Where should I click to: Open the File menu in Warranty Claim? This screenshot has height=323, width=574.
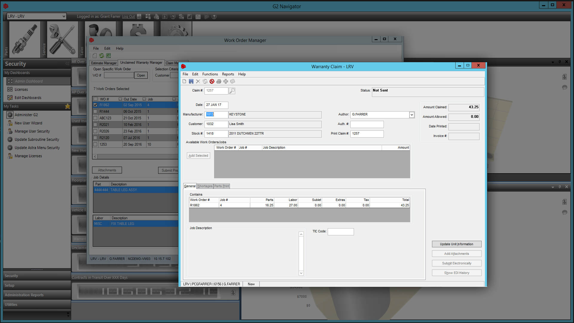point(185,74)
